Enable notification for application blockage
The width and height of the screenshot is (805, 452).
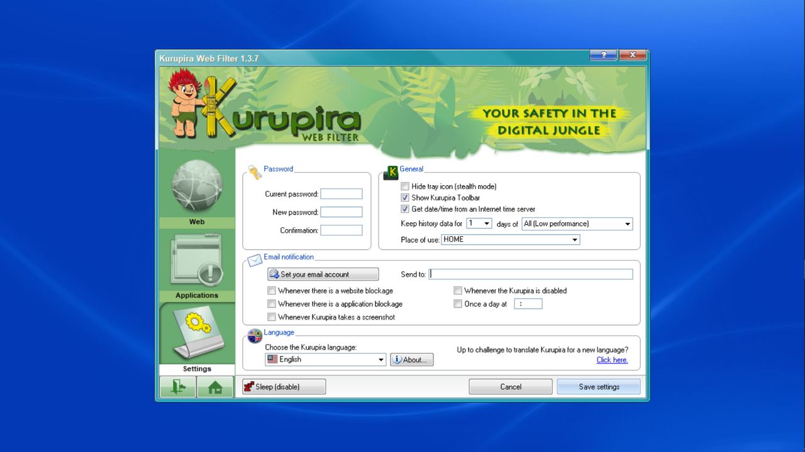[272, 304]
